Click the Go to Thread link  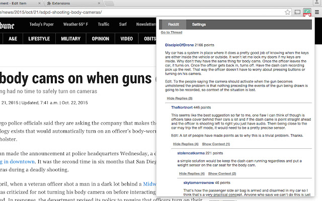172,32
